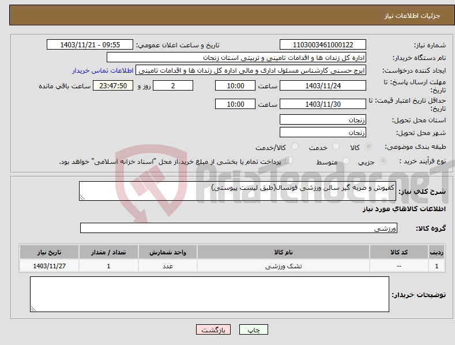Click the نام کالا column header
Image resolution: width=455 pixels, height=345 pixels.
(x=283, y=252)
